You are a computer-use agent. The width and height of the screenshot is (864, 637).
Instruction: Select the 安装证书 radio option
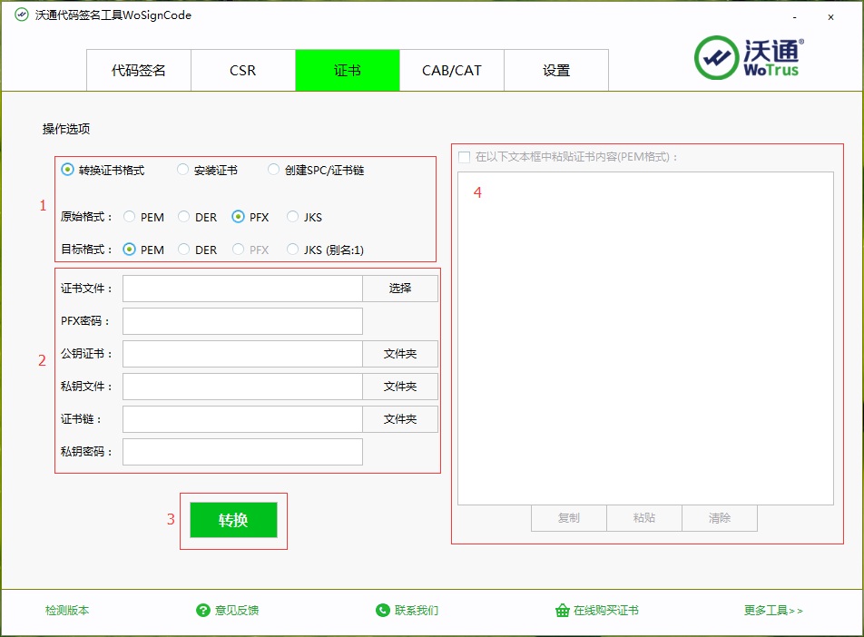(x=183, y=170)
